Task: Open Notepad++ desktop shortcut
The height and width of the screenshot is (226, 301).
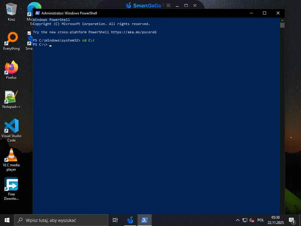Action: point(11,99)
